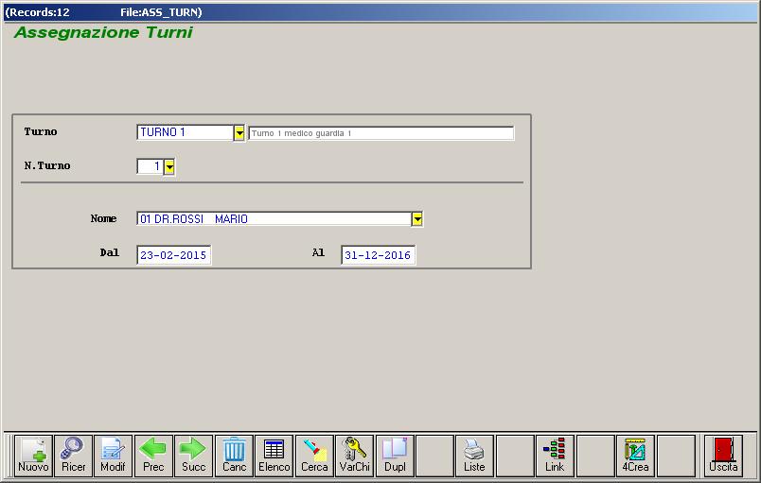Exit via the Uscita door icon
Viewport: 761px width, 483px height.
click(x=723, y=456)
